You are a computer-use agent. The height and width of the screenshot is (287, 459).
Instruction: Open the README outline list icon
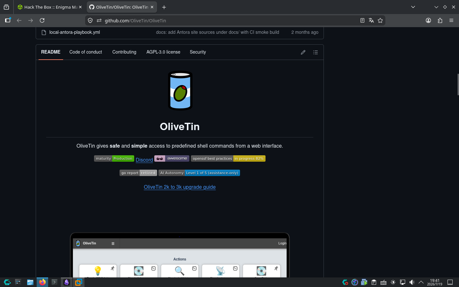[x=316, y=52]
